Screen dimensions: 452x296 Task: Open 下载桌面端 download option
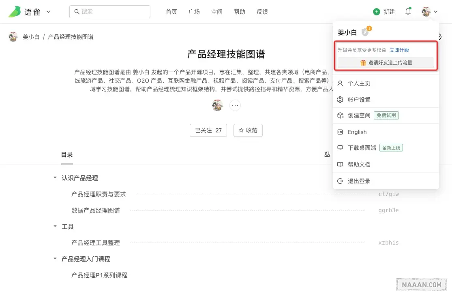coord(362,147)
